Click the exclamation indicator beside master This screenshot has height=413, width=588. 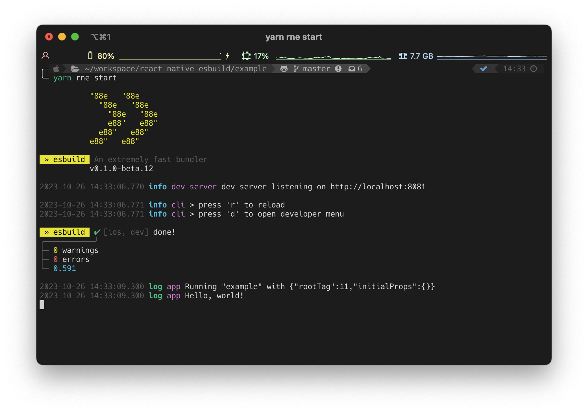338,68
